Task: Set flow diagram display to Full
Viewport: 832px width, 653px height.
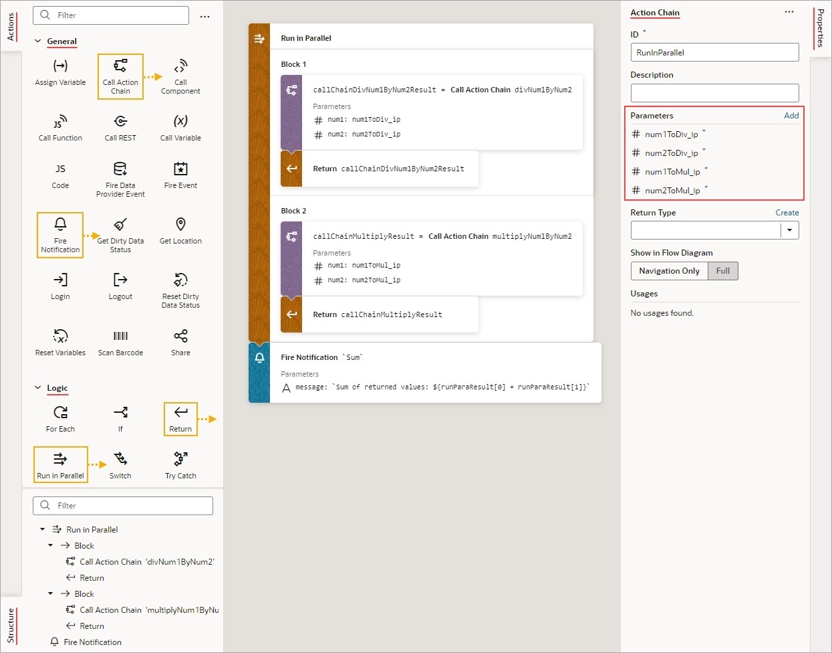Action: tap(723, 271)
